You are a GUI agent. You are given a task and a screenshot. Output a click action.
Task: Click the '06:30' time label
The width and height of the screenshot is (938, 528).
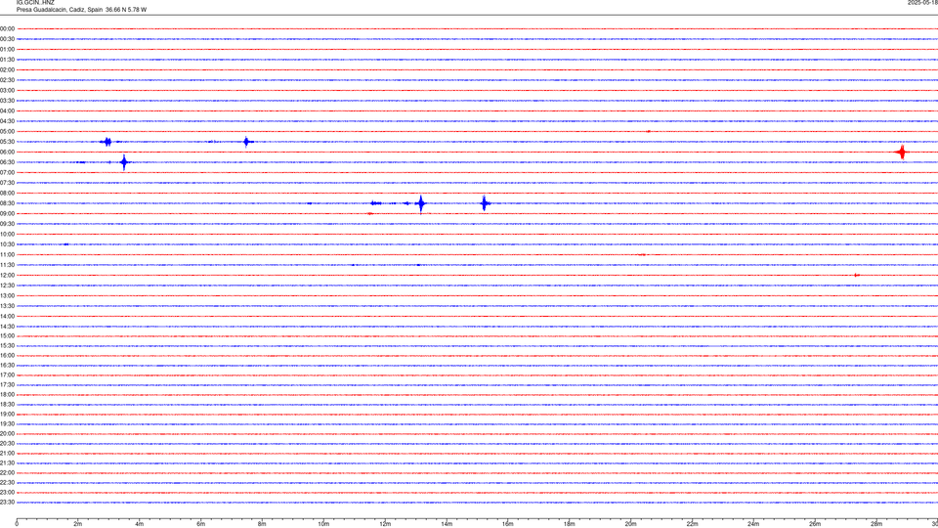pyautogui.click(x=7, y=162)
